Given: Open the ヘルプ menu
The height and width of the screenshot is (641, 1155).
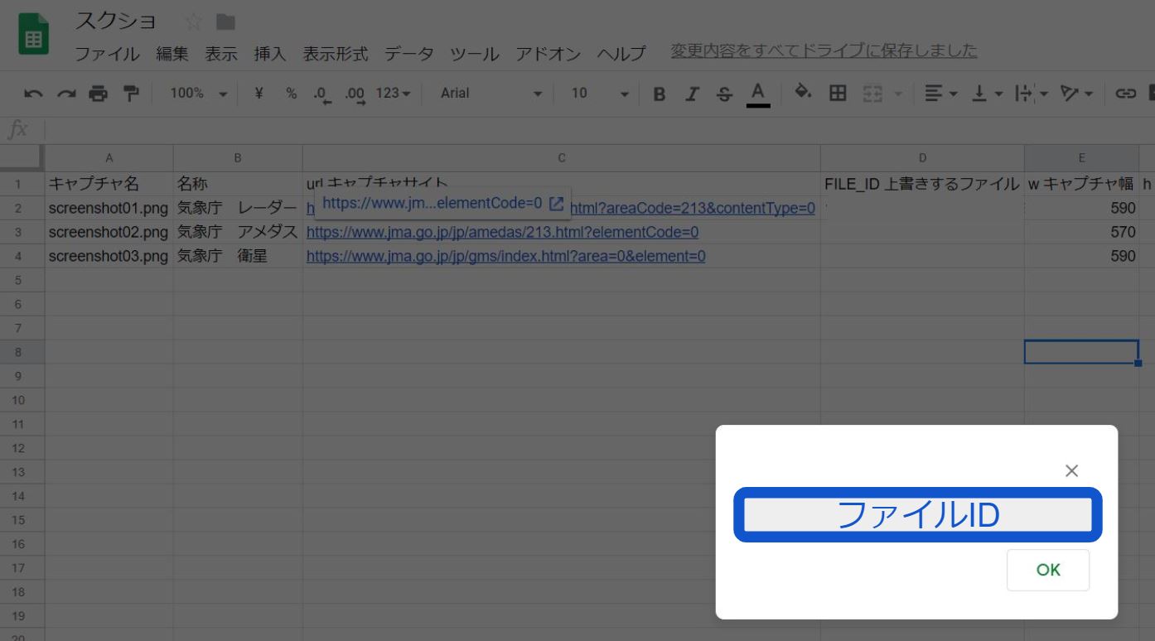Looking at the screenshot, I should (x=621, y=54).
